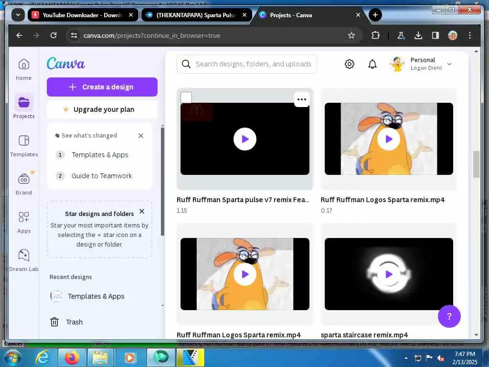
Task: Open Chrome Labs flask icon
Action: (x=401, y=35)
